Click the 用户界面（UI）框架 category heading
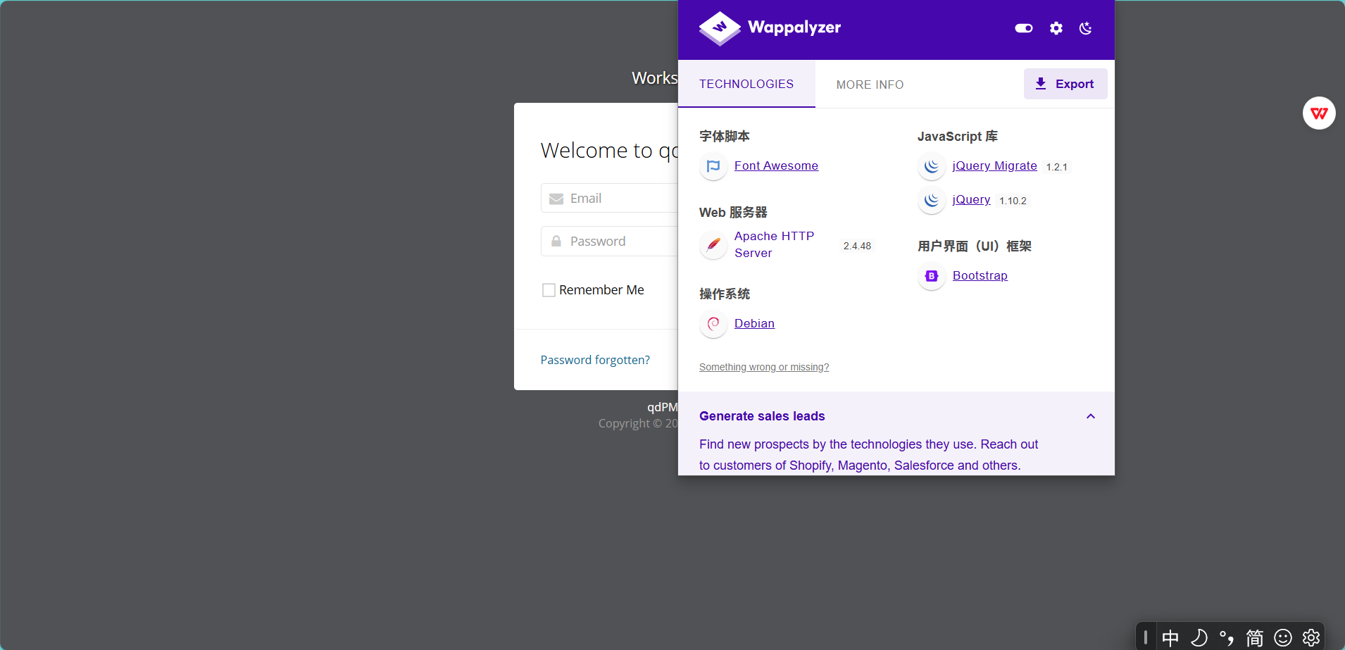The height and width of the screenshot is (650, 1345). click(975, 246)
